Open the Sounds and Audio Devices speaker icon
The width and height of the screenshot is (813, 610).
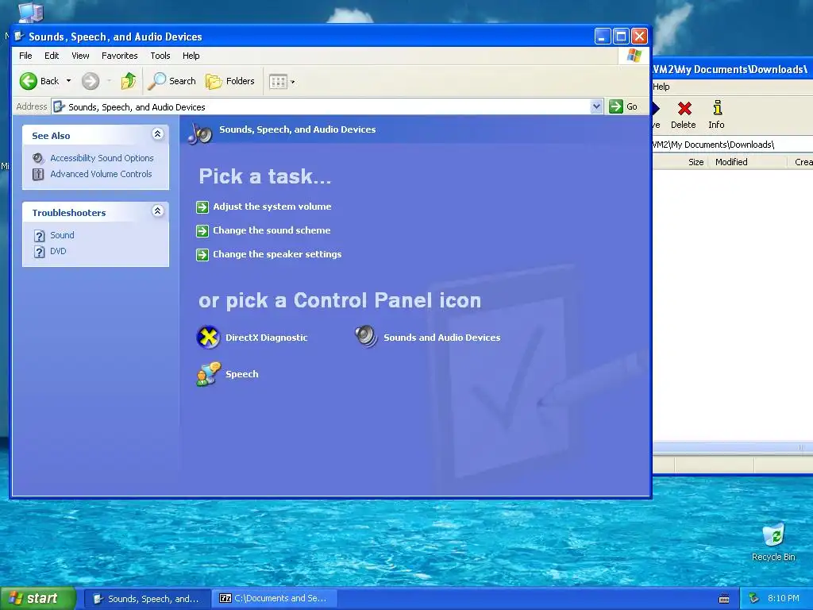(x=367, y=336)
